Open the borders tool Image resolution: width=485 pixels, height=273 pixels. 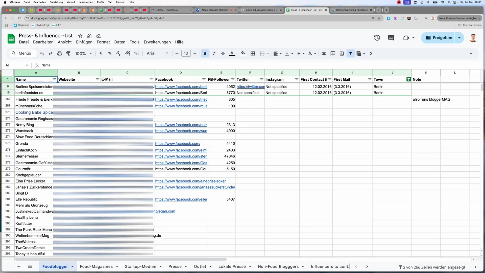tap(253, 54)
